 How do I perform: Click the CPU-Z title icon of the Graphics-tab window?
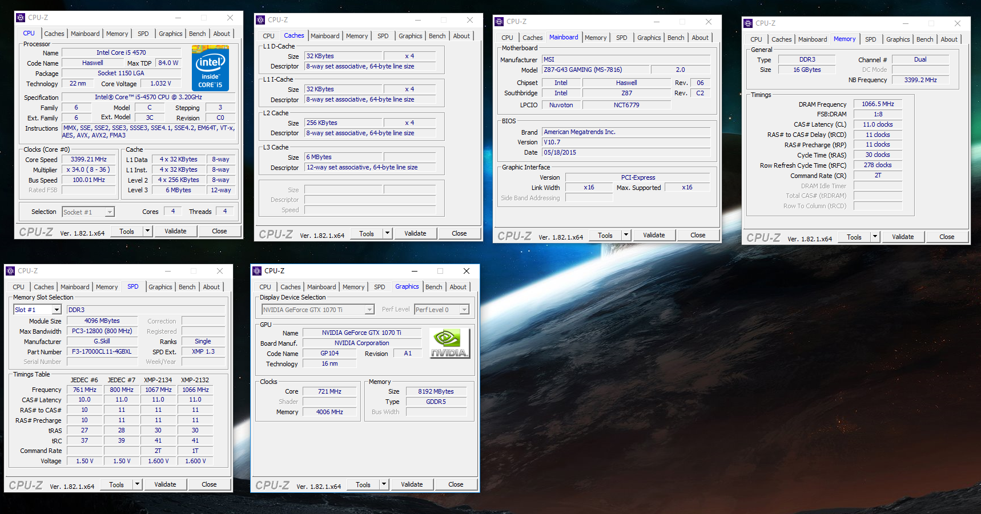[257, 271]
